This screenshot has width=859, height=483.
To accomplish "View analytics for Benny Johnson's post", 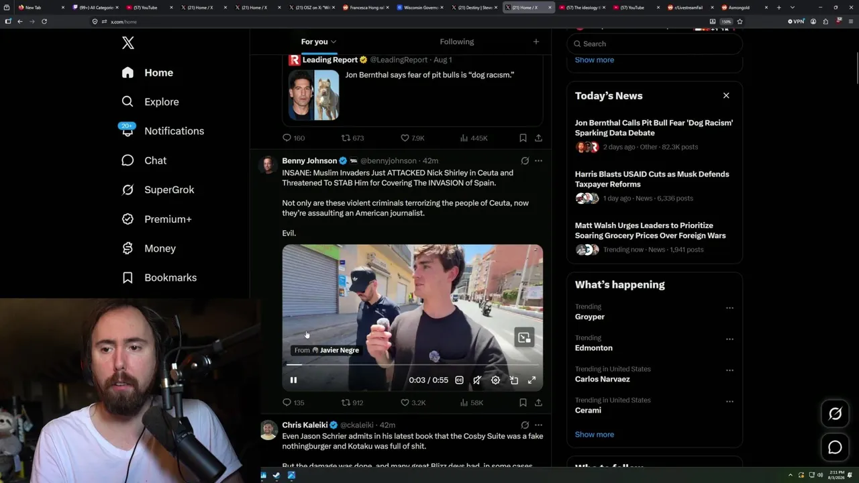I will (472, 402).
